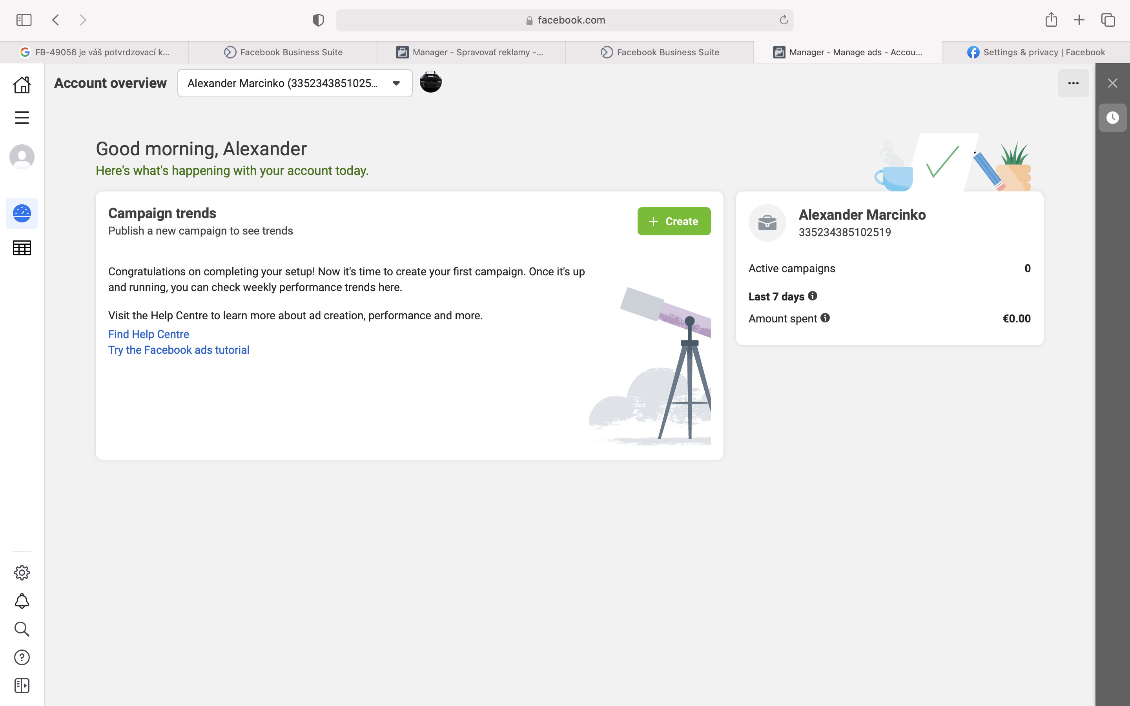The height and width of the screenshot is (706, 1130).
Task: Click the Account overview page title
Action: click(x=110, y=83)
